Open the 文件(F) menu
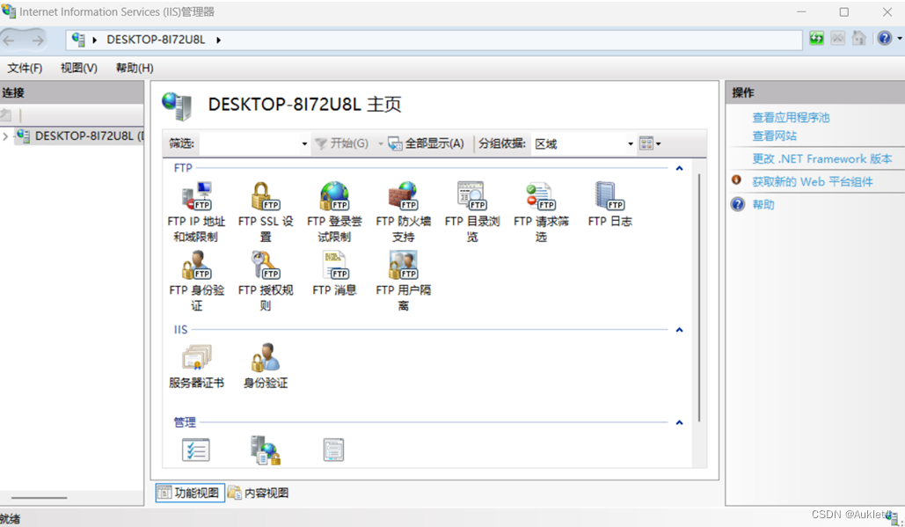Screen dimensions: 905x527 click(25, 68)
